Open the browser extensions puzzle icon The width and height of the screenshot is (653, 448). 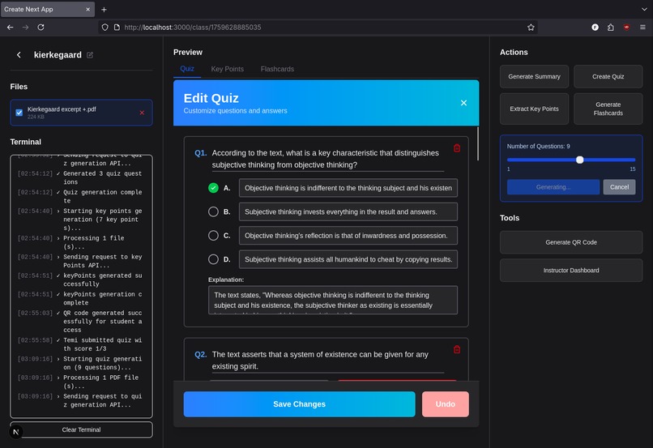pyautogui.click(x=611, y=27)
